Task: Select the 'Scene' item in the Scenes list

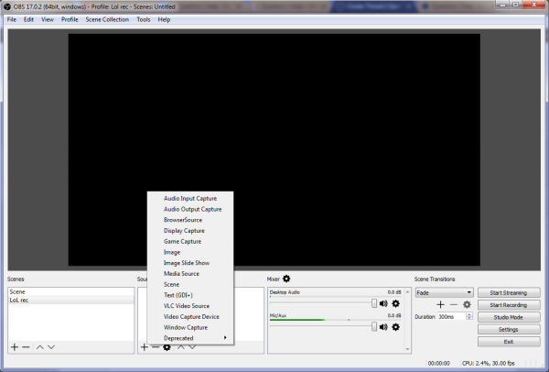Action: [x=70, y=291]
